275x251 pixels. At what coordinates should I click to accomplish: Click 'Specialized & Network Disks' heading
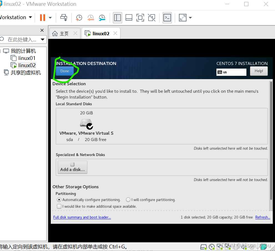click(x=80, y=155)
